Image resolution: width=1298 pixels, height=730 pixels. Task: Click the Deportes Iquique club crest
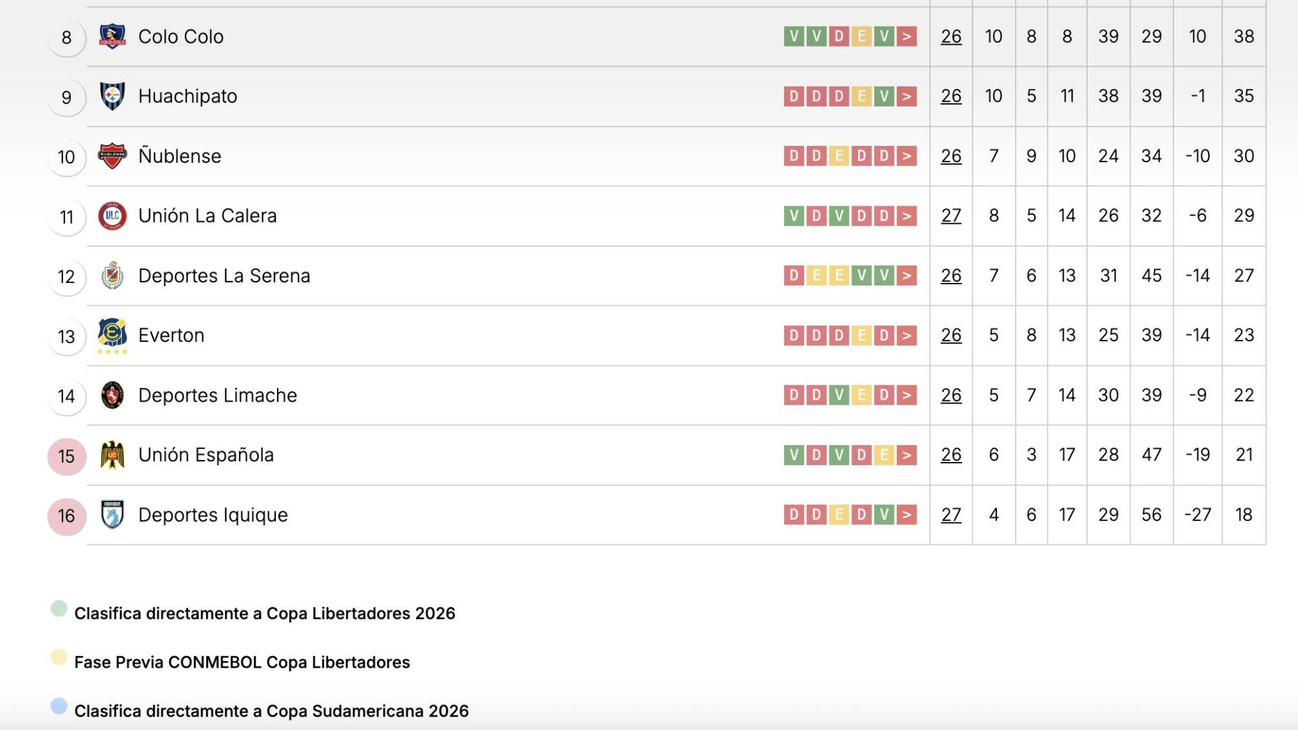[x=112, y=515]
